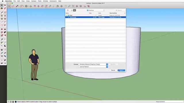The image size is (184, 103).
Task: Click Zoom Extents in top toolbar
Action: point(73,6)
